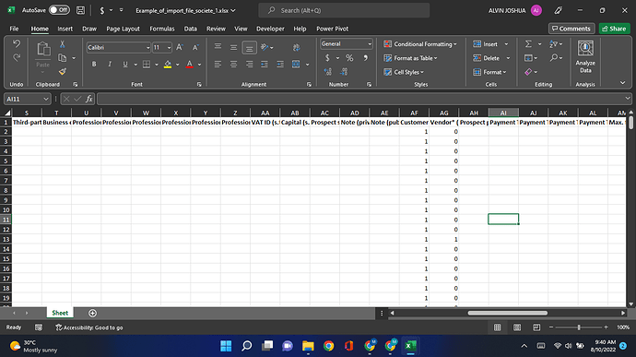Screen dimensions: 636x357
Task: Open the font size dropdown
Action: pyautogui.click(x=170, y=48)
